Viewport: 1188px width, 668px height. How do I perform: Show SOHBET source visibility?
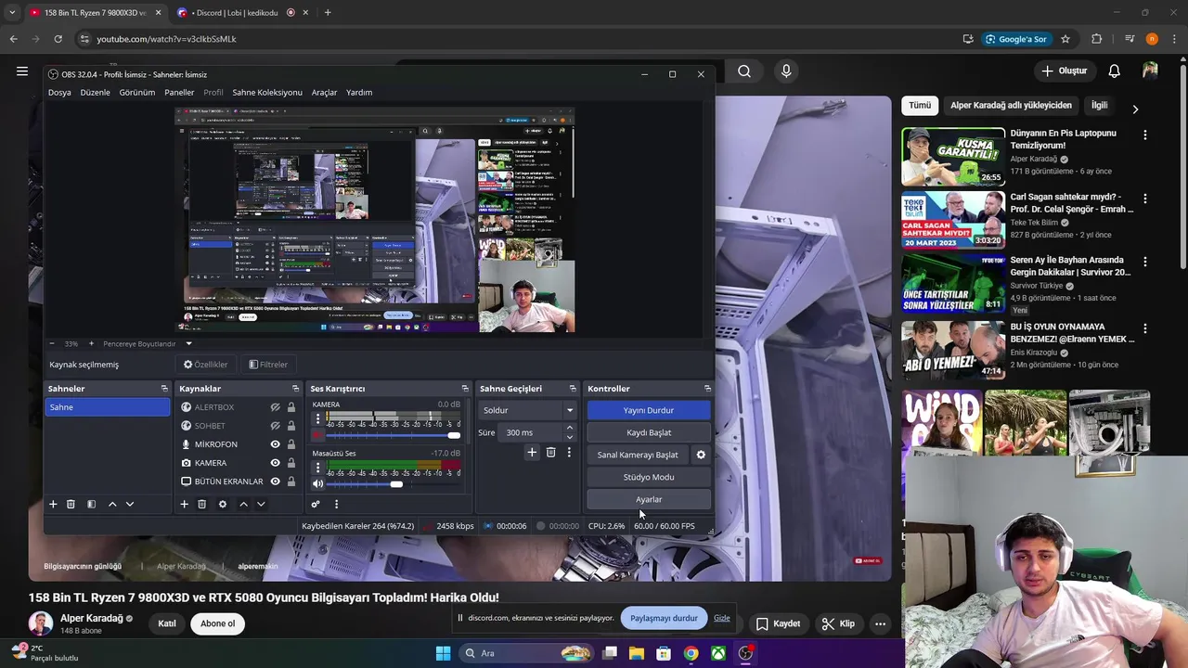coord(275,426)
